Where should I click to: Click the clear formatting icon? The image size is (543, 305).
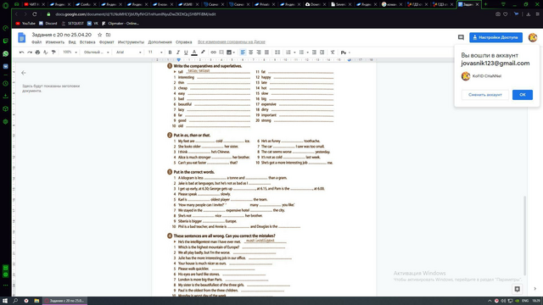333,53
